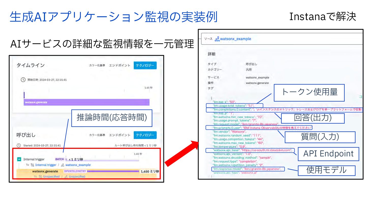366x206 pixels.
Task: Click the llm.top_k tag line
Action: tap(224, 101)
